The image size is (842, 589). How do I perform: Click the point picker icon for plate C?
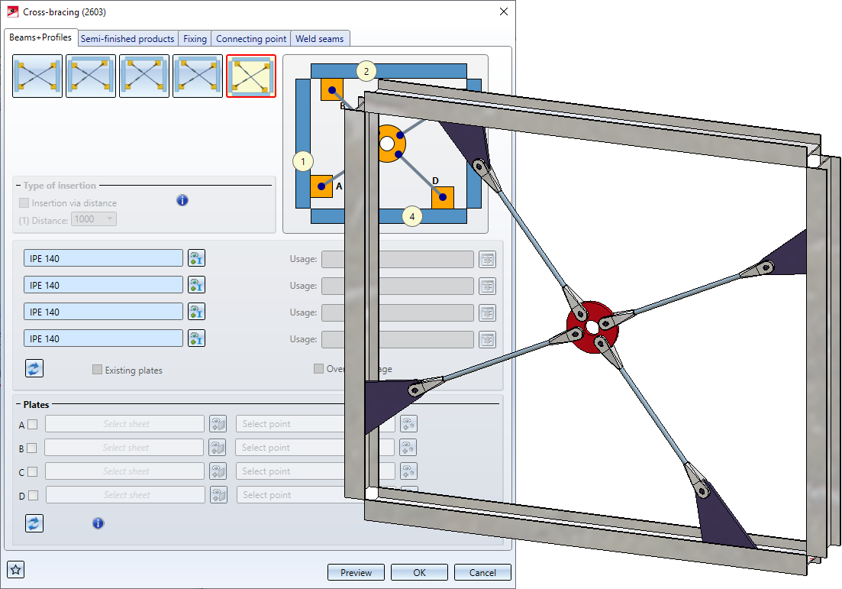point(408,471)
